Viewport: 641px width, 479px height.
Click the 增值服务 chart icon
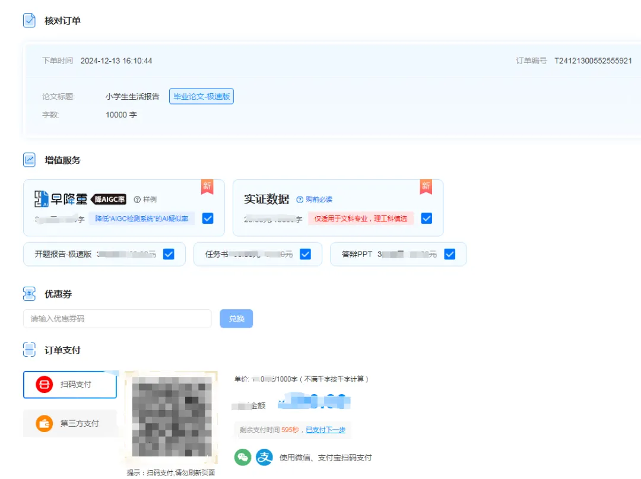[29, 160]
